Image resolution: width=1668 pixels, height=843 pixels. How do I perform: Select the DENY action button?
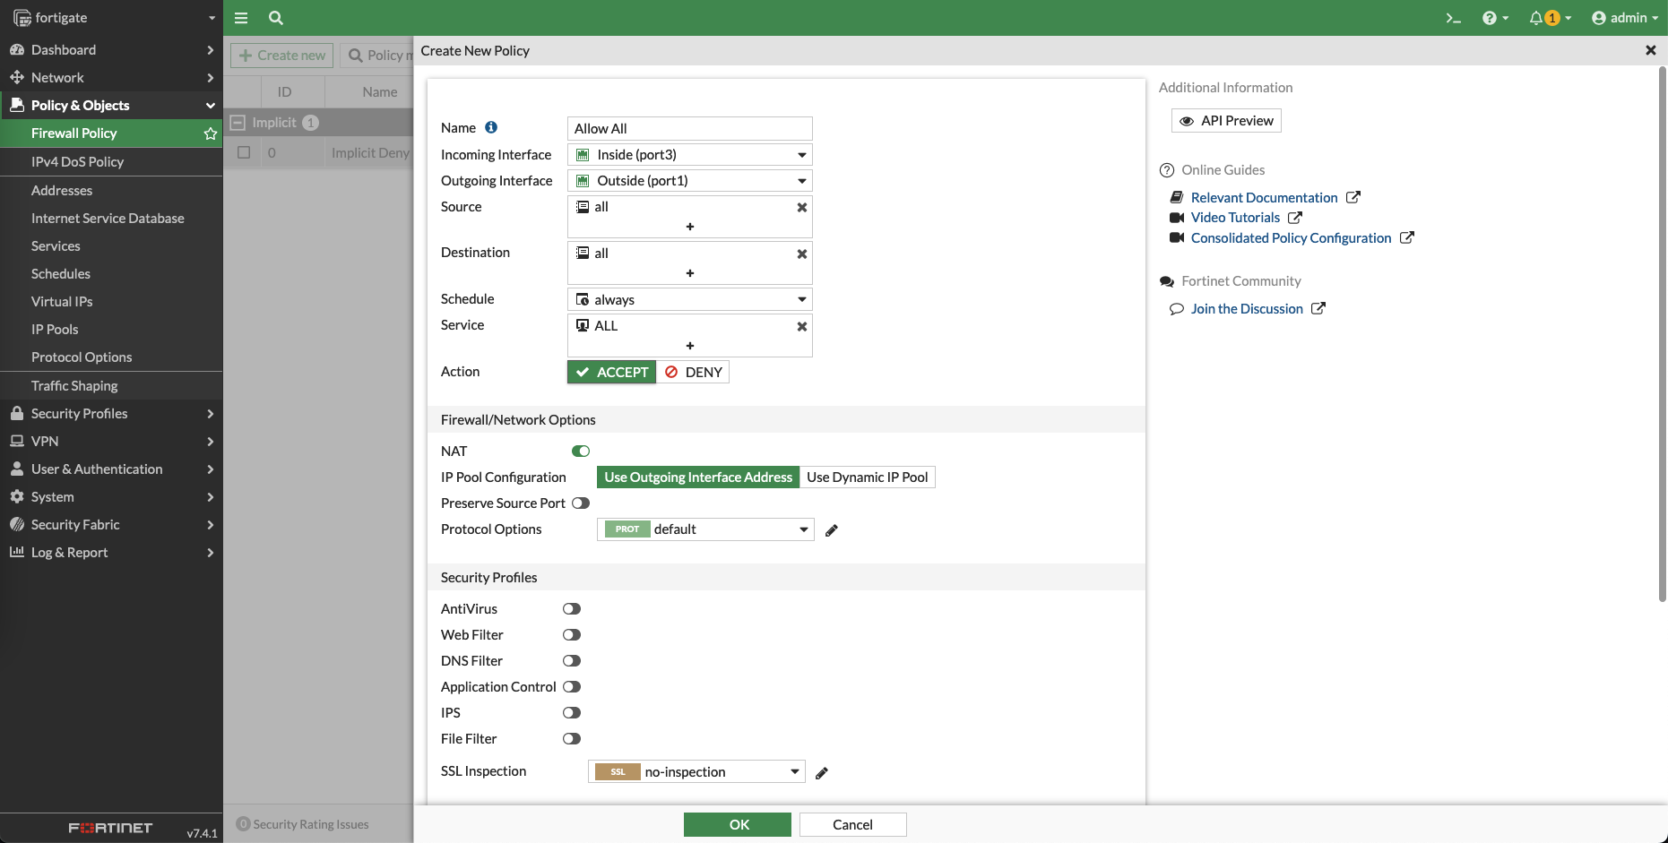pyautogui.click(x=693, y=373)
